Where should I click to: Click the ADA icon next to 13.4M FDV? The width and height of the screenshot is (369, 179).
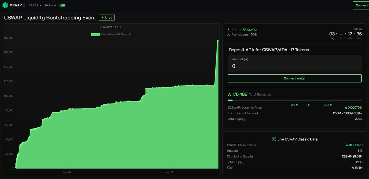click(353, 168)
